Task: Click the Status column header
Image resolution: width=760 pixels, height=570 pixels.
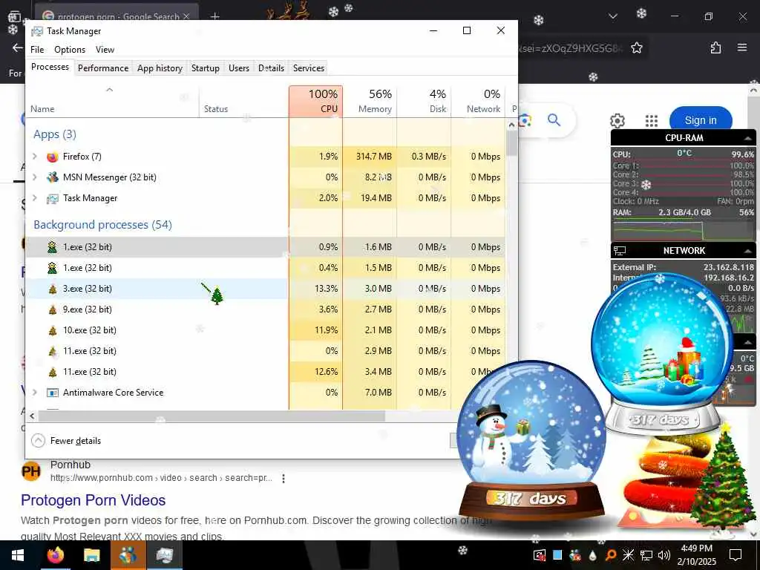Action: [x=243, y=101]
